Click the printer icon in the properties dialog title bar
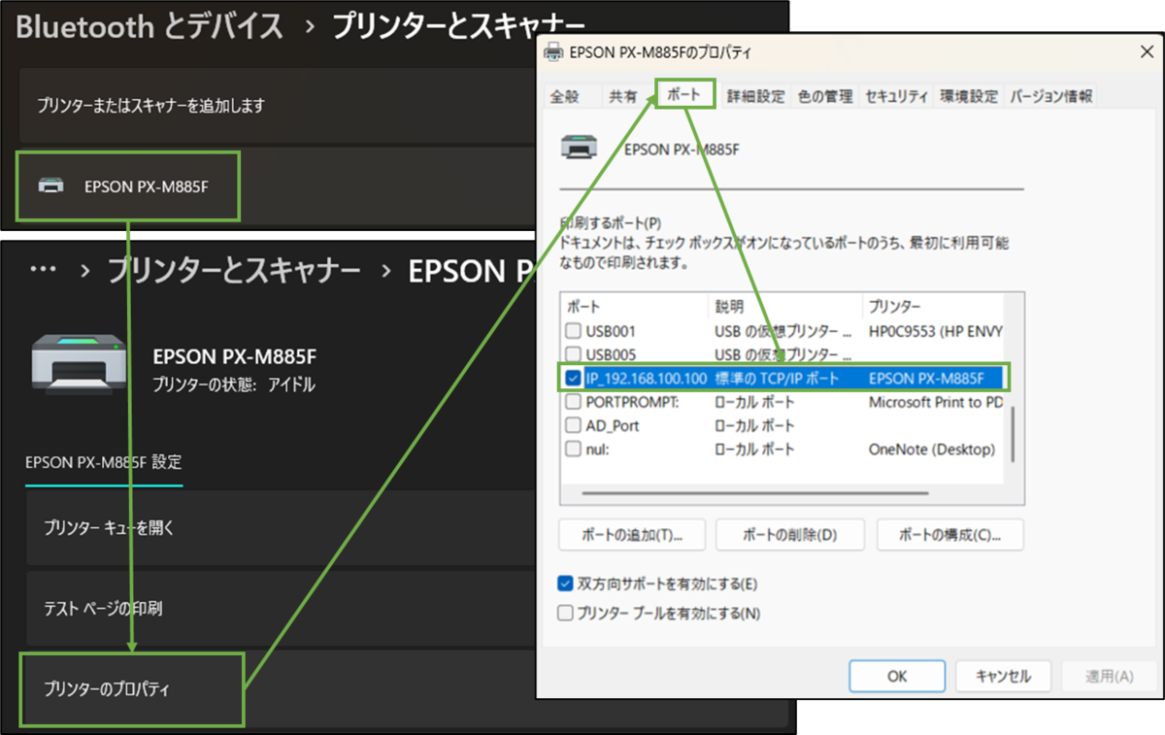Image resolution: width=1165 pixels, height=735 pixels. point(552,52)
